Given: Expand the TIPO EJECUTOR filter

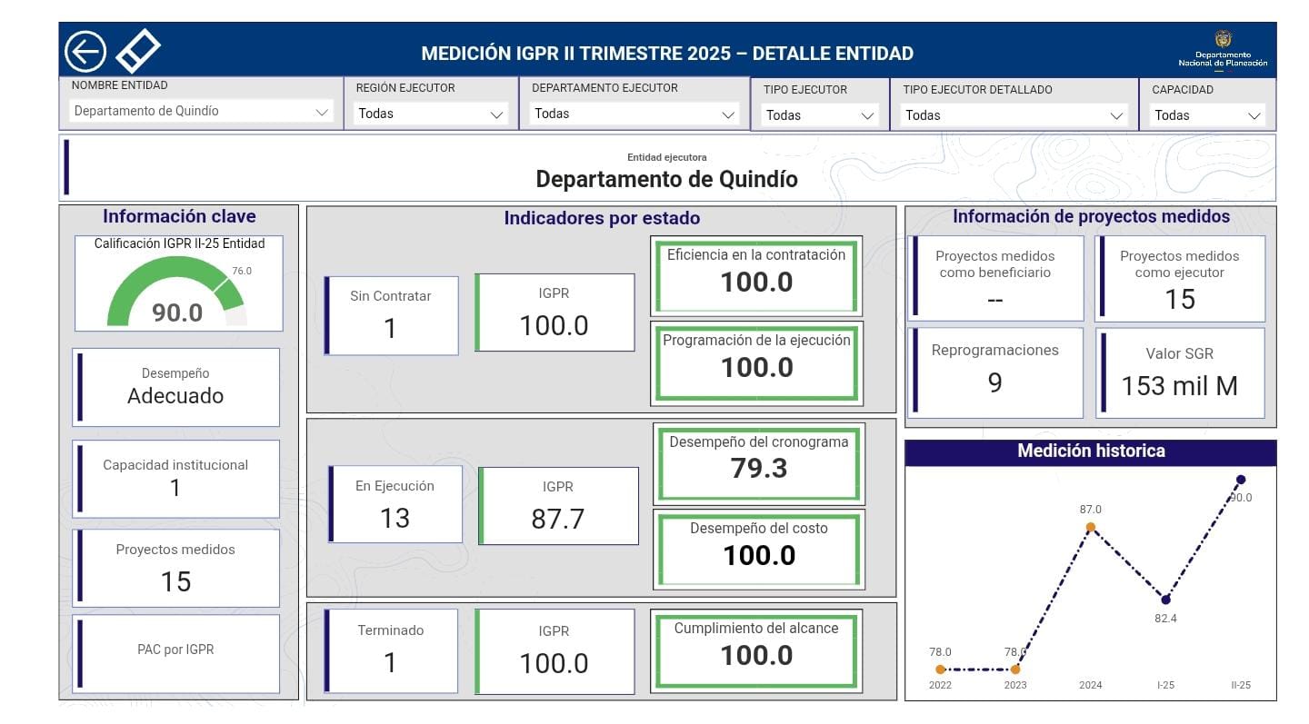Looking at the screenshot, I should pyautogui.click(x=820, y=115).
